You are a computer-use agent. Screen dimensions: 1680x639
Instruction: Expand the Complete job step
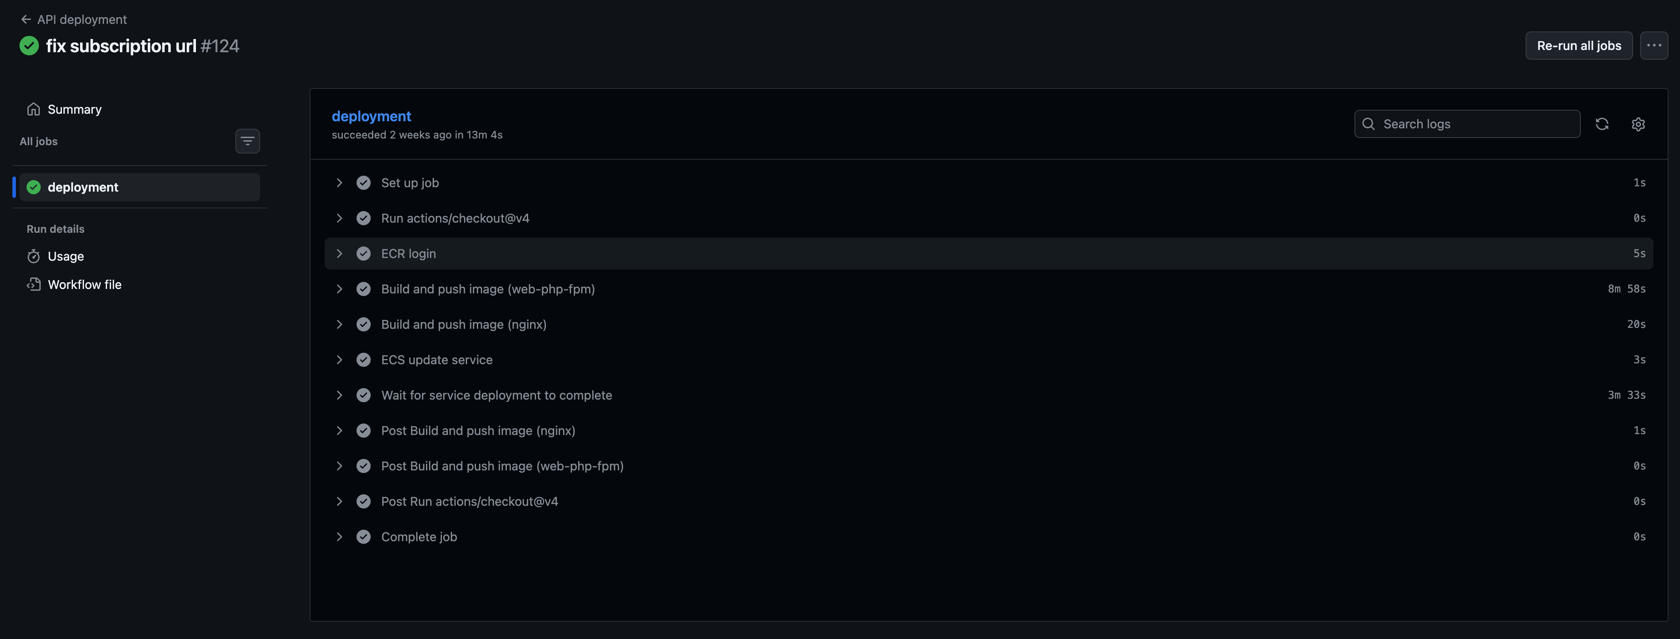pyautogui.click(x=339, y=536)
